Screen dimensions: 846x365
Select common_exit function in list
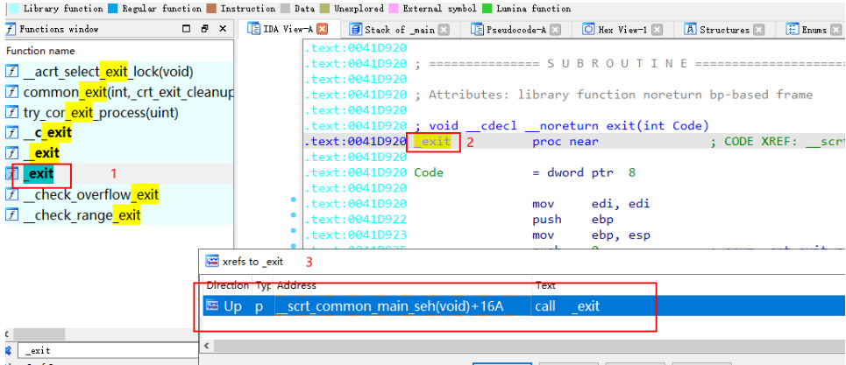[119, 93]
